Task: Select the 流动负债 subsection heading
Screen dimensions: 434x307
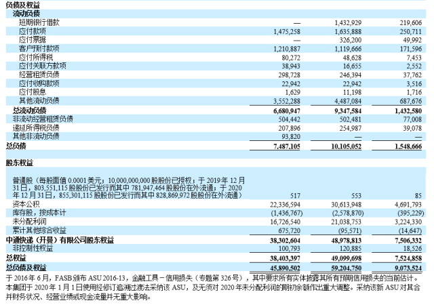Action: [x=26, y=14]
